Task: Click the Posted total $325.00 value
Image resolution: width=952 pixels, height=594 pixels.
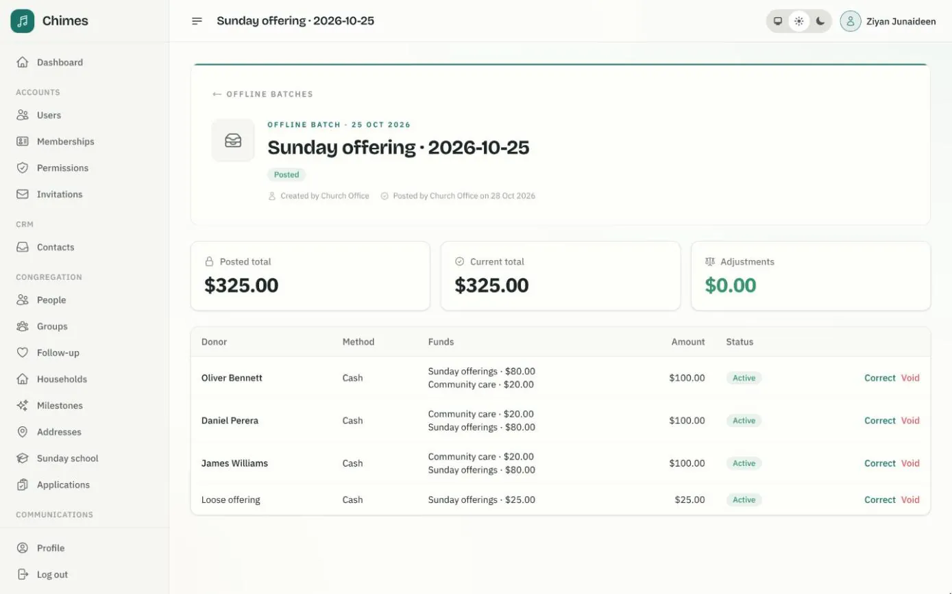Action: click(241, 285)
